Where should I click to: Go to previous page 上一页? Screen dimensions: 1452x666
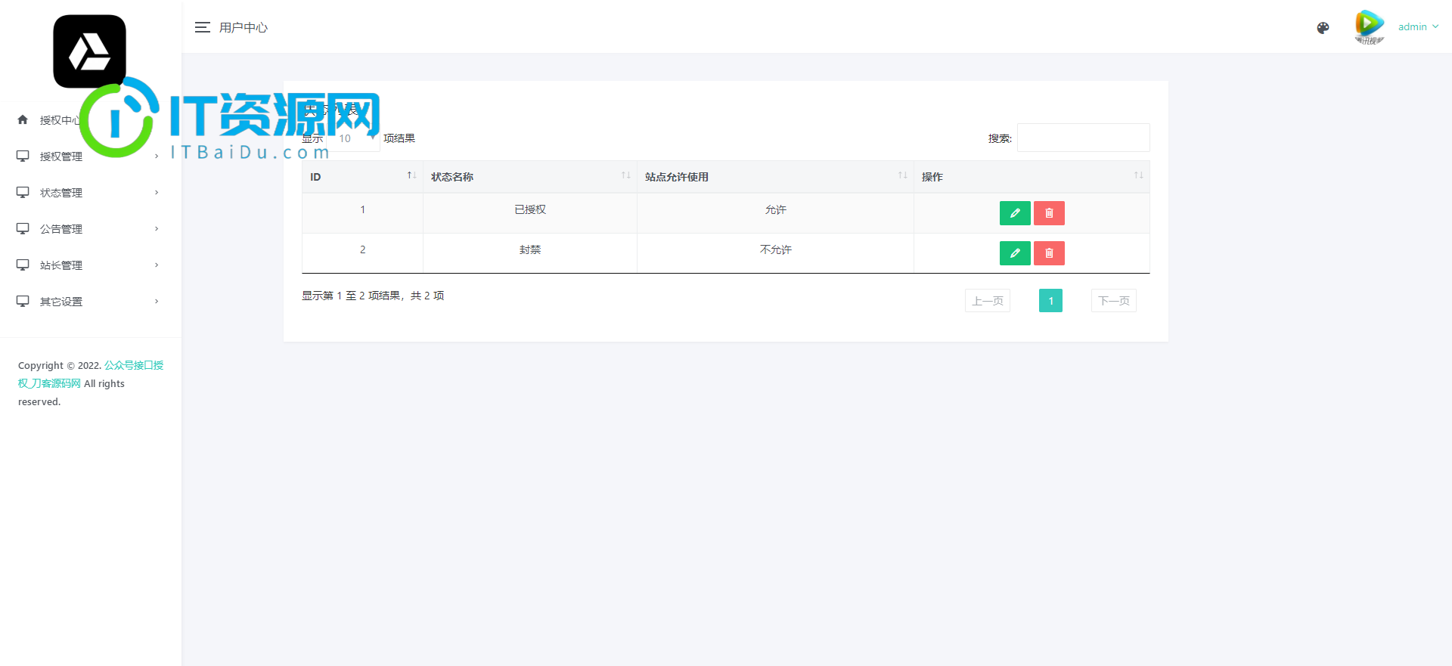click(988, 301)
